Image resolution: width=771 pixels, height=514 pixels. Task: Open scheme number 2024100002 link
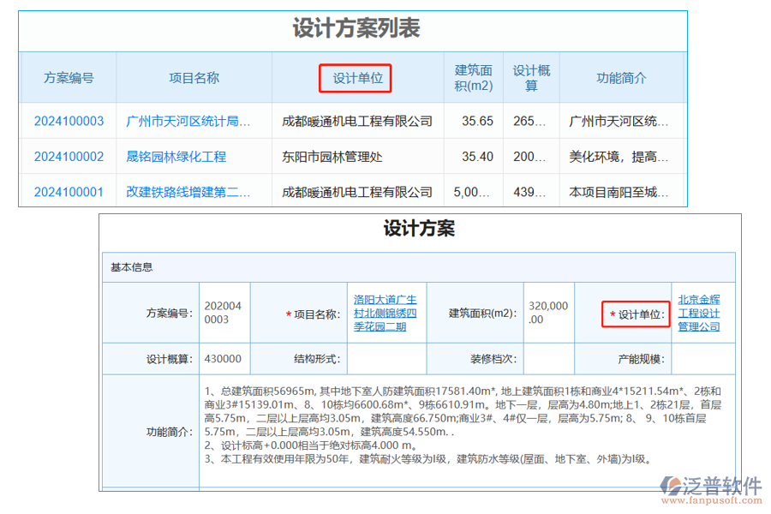tap(68, 156)
